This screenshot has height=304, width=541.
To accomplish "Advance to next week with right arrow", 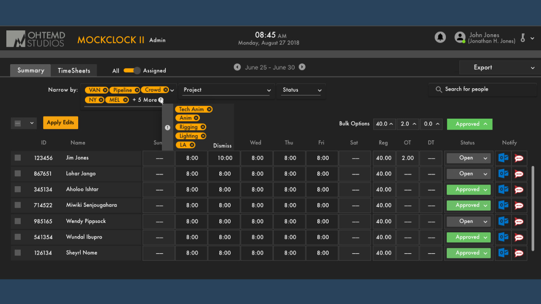I will pos(302,67).
